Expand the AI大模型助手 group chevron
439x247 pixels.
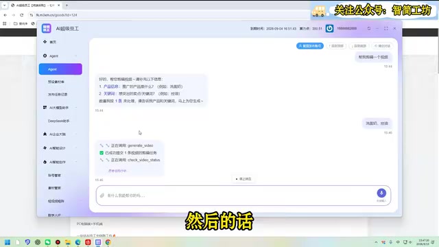(x=76, y=108)
